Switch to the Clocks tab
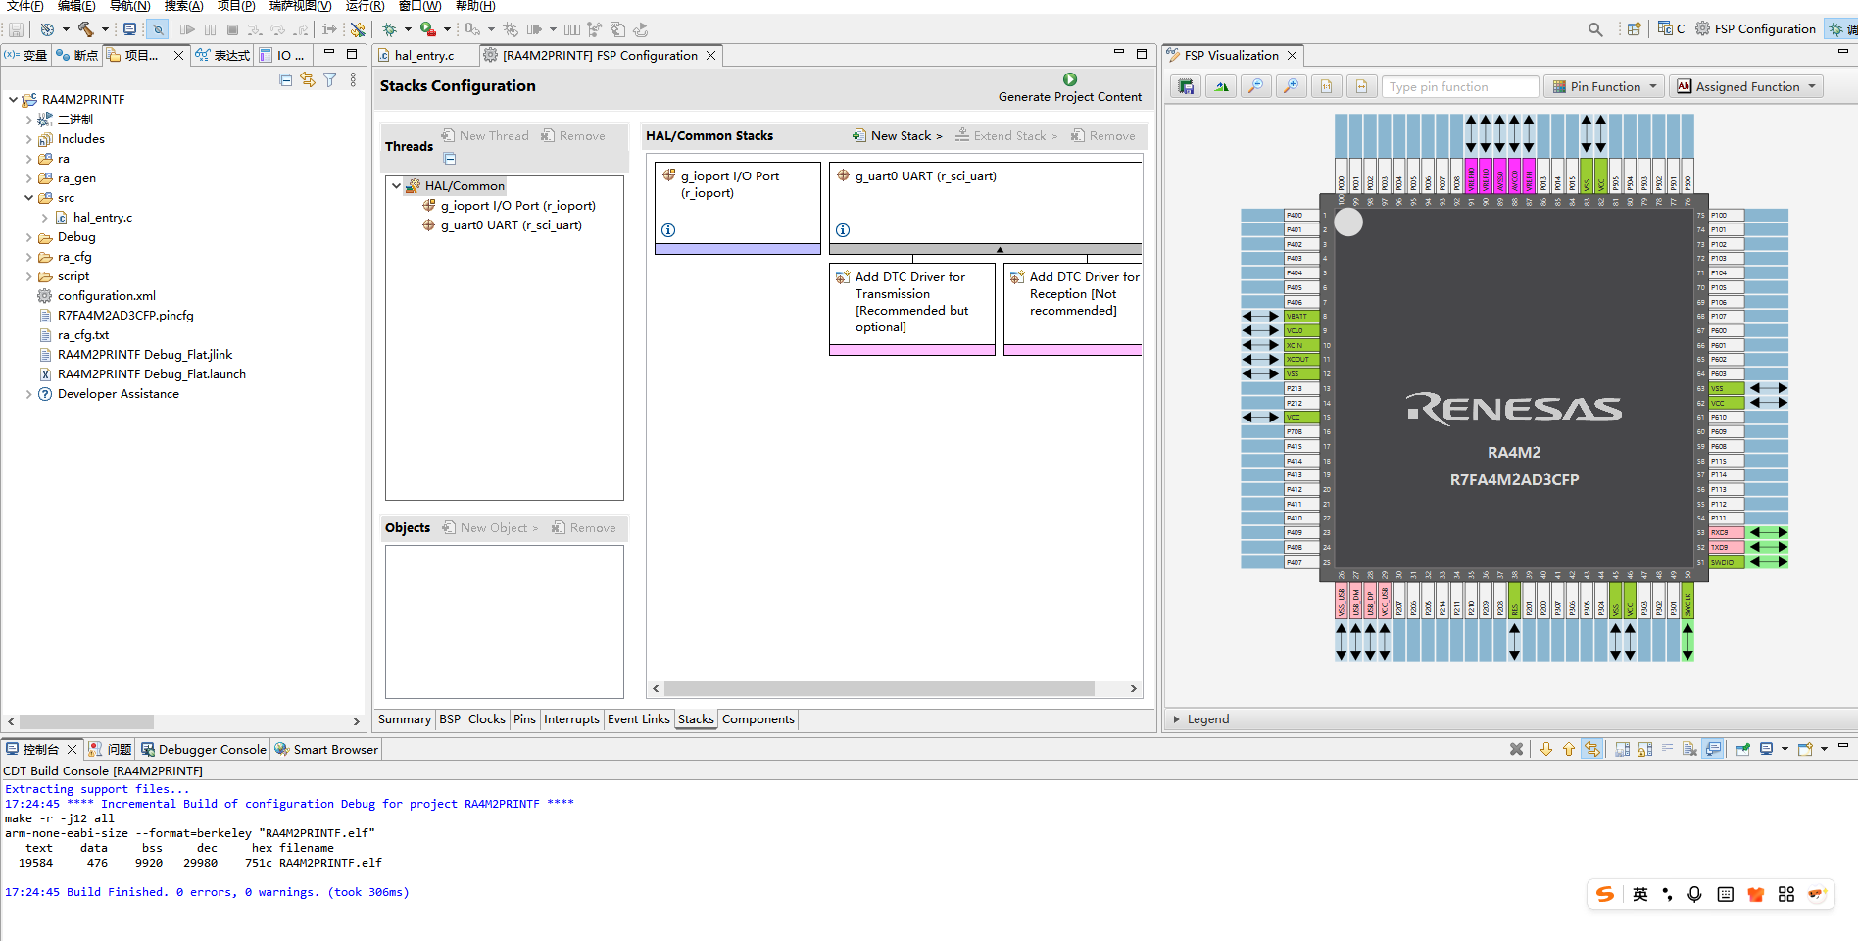The height and width of the screenshot is (941, 1858). pyautogui.click(x=486, y=719)
